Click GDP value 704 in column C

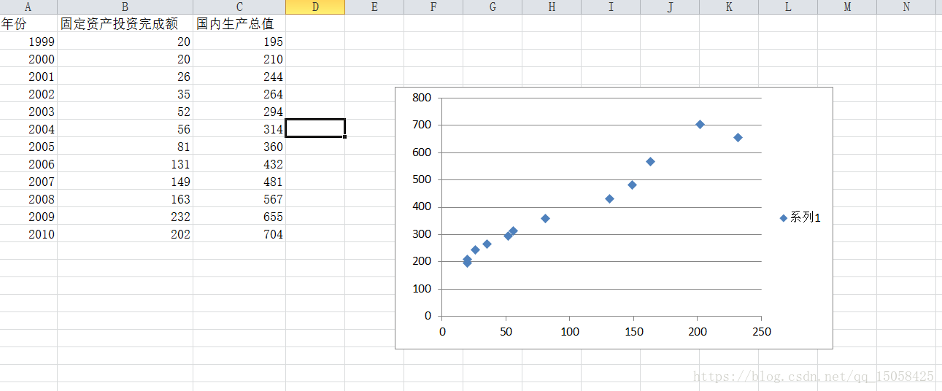tap(239, 233)
